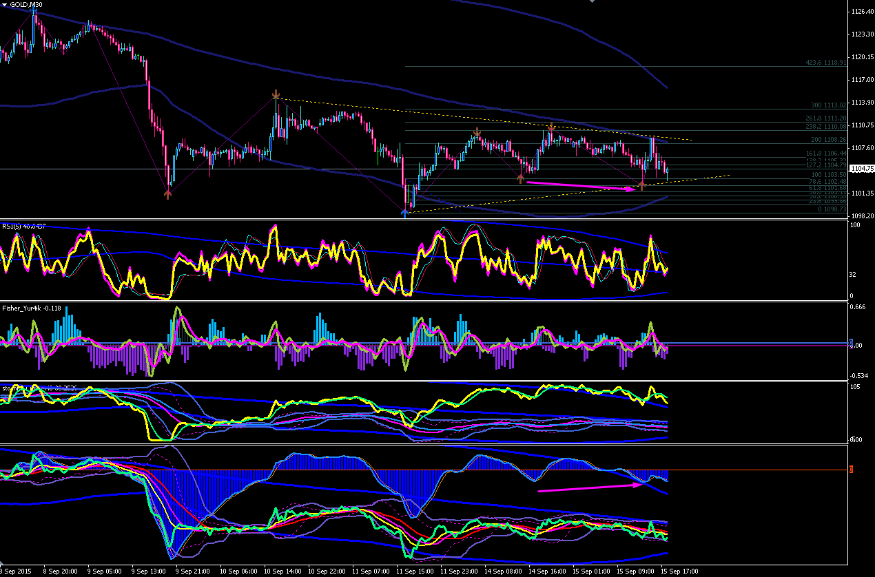This screenshot has height=577, width=875.
Task: Click the Fibonacci level label 300 1113.02
Action: pyautogui.click(x=828, y=105)
